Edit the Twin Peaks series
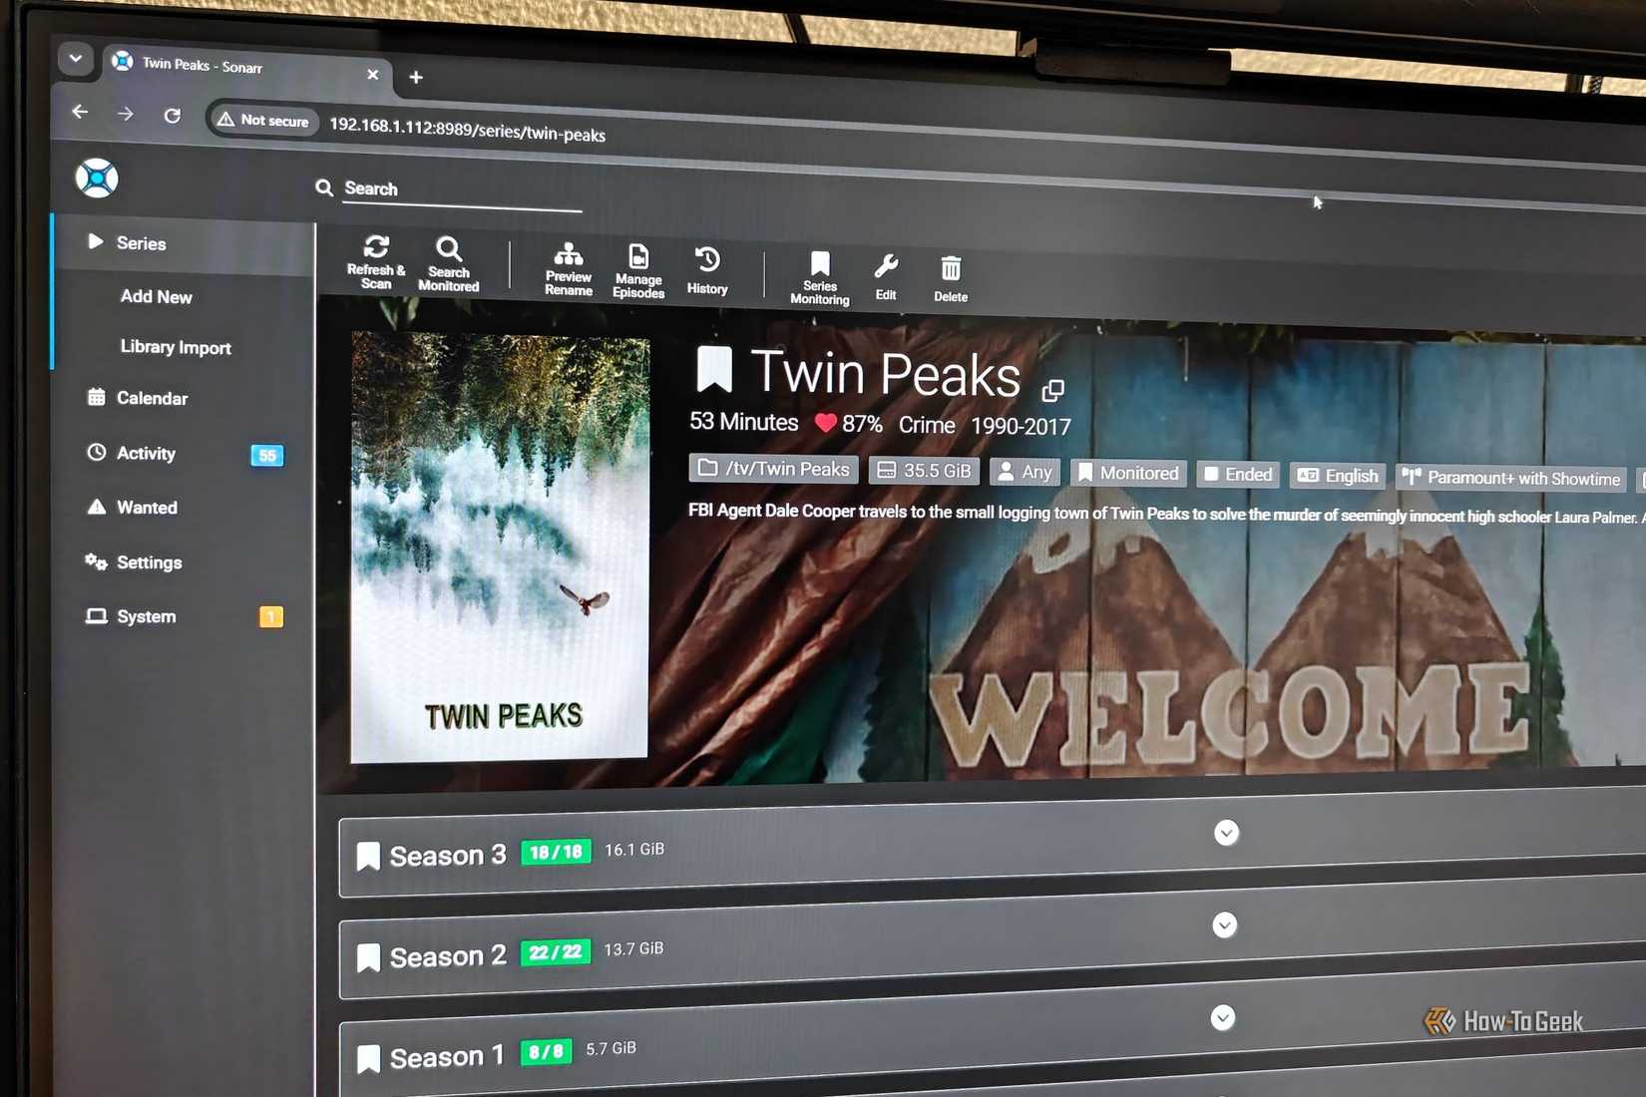Viewport: 1646px width, 1097px height. 886,277
